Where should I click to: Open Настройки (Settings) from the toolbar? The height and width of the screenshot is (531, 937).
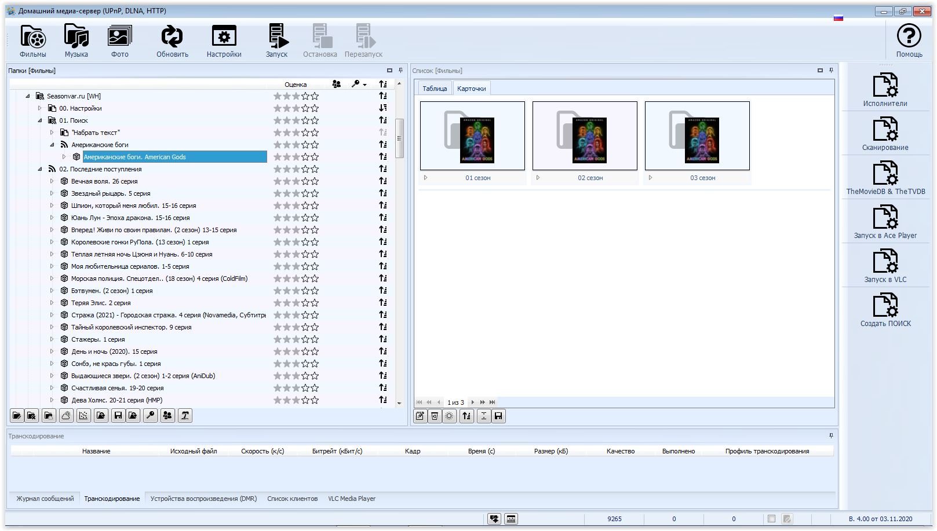224,41
